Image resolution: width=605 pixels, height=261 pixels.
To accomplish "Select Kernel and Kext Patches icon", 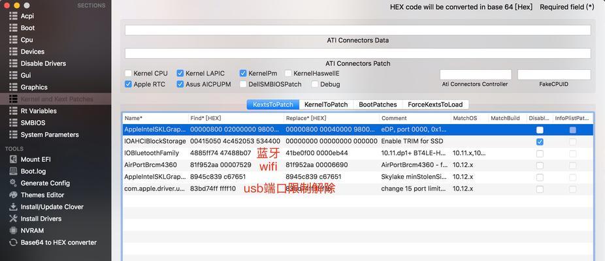I will tap(14, 99).
